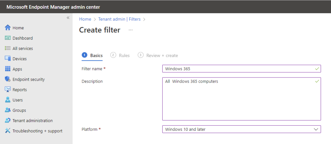Click the Description label text
Viewport: 331px width, 144px height.
click(92, 81)
